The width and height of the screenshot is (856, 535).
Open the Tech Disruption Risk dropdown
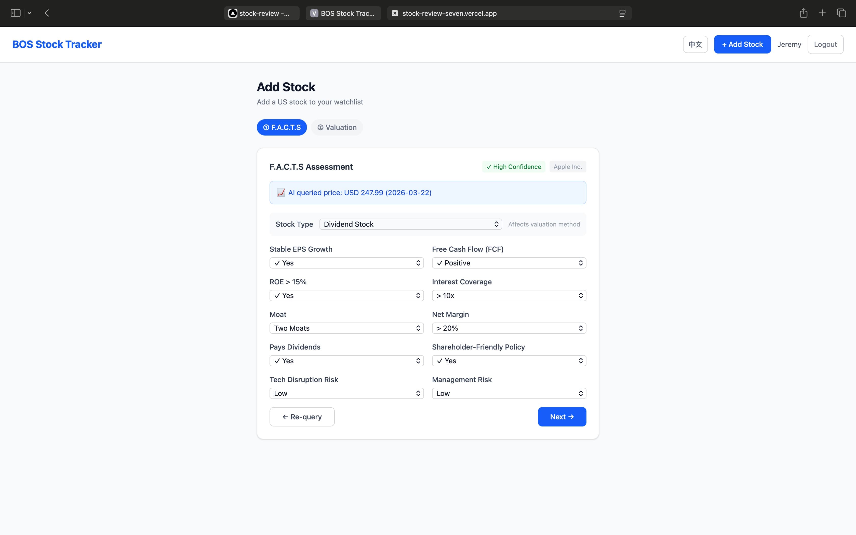[346, 393]
